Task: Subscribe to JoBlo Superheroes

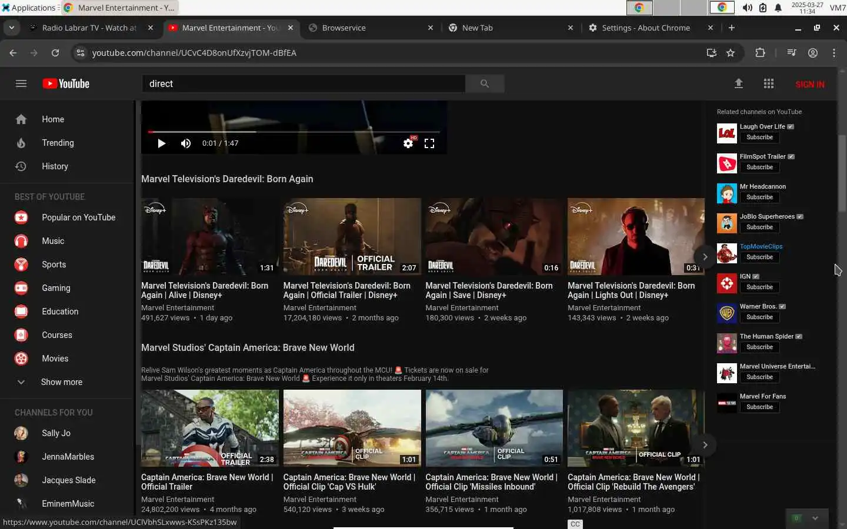Action: (x=759, y=227)
